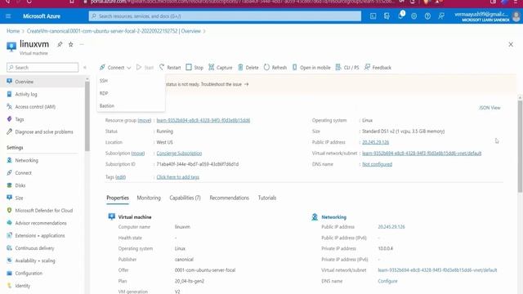Open the notifications bell
This screenshot has width=523, height=294.
[x=400, y=16]
